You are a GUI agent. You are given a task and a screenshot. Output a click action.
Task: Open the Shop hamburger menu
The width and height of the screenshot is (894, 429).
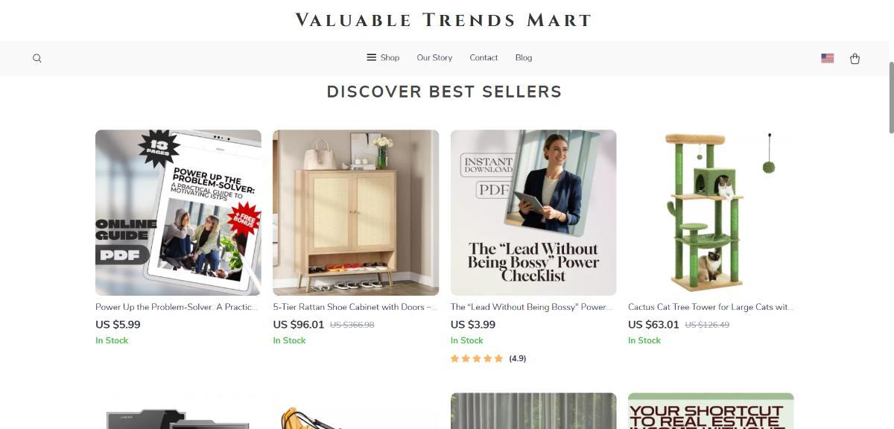[x=383, y=57]
